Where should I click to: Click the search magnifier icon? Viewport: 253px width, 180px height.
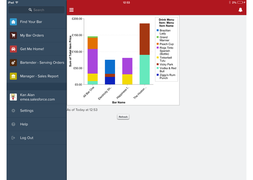tap(30, 10)
